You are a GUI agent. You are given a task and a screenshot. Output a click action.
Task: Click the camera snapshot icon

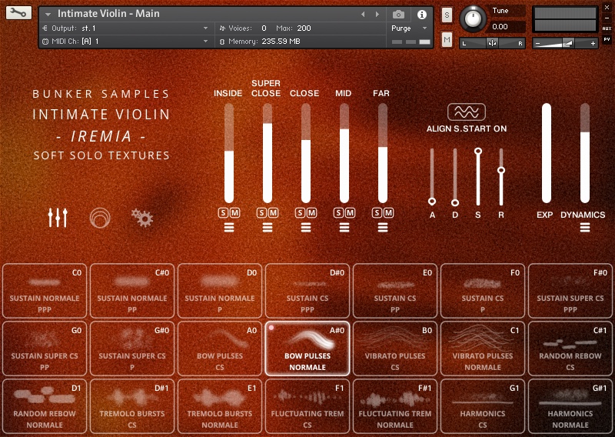pyautogui.click(x=398, y=15)
